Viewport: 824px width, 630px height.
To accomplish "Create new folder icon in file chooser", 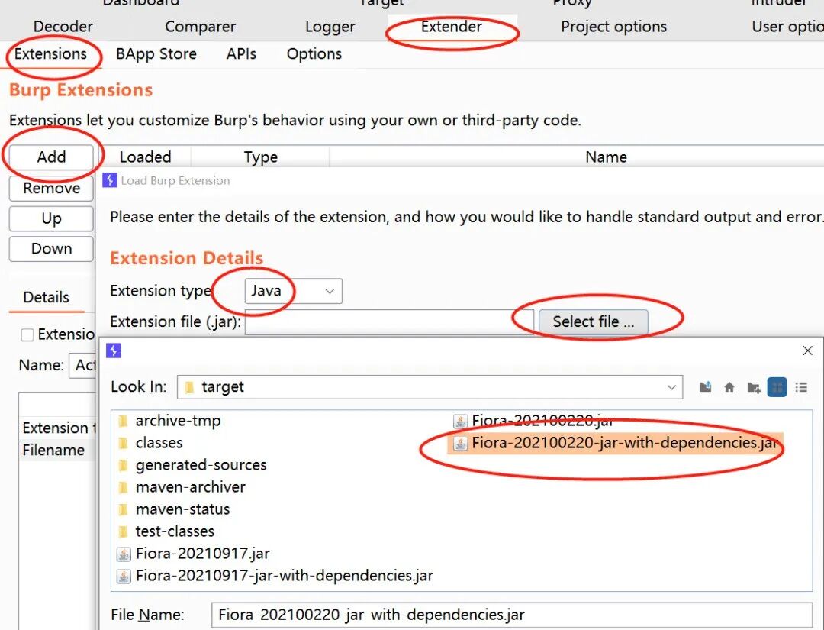I will point(754,388).
